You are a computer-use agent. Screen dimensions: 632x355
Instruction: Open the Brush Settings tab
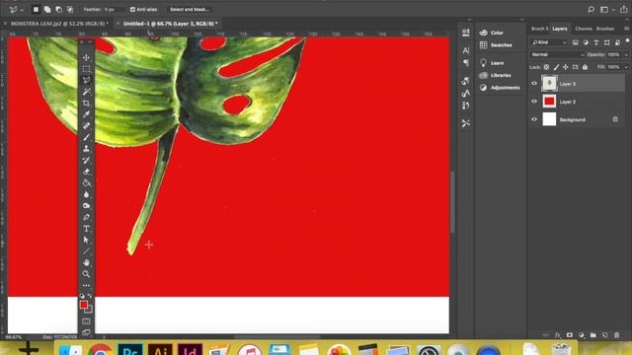tap(540, 29)
